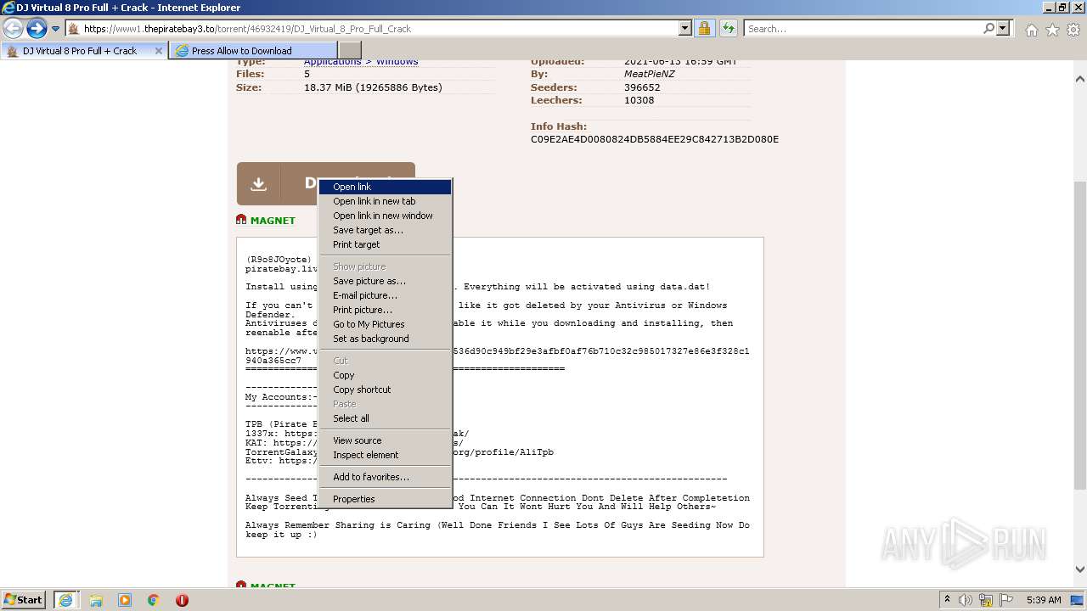The image size is (1087, 611).
Task: Open the recent pages dropdown arrow
Action: tap(56, 29)
